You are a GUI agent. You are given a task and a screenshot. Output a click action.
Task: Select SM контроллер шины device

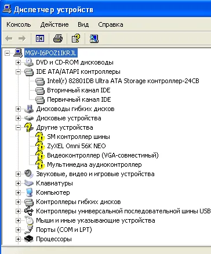(x=78, y=137)
